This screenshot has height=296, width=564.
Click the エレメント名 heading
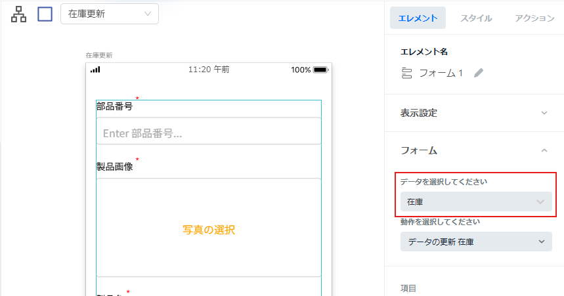(424, 52)
